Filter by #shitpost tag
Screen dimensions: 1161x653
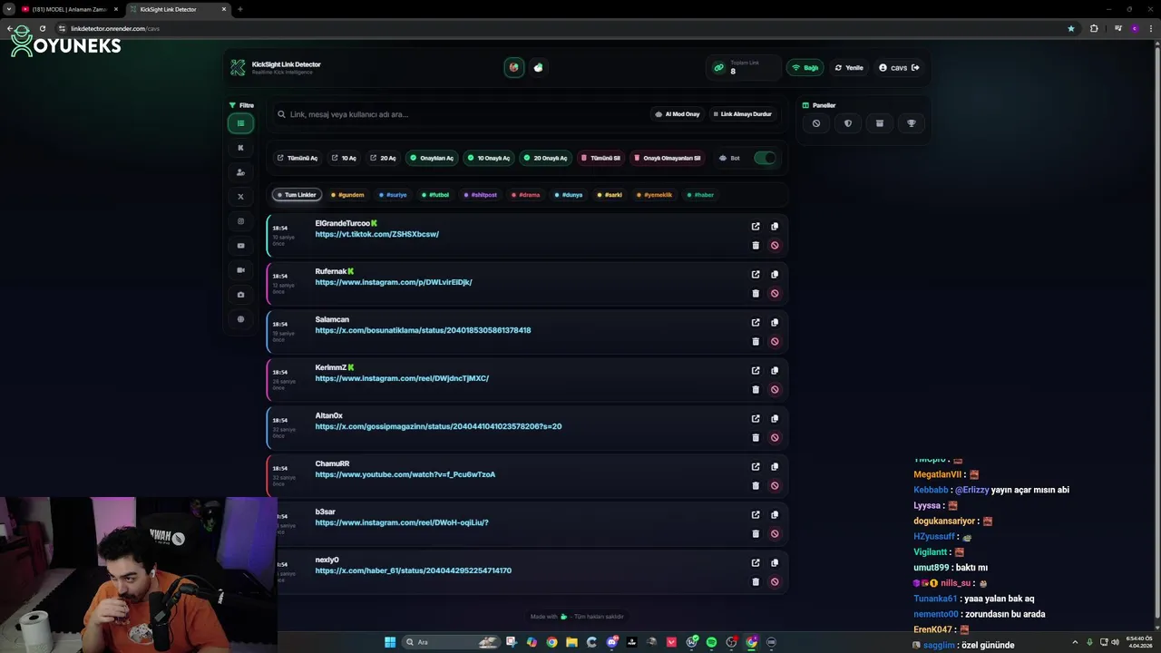(x=481, y=195)
